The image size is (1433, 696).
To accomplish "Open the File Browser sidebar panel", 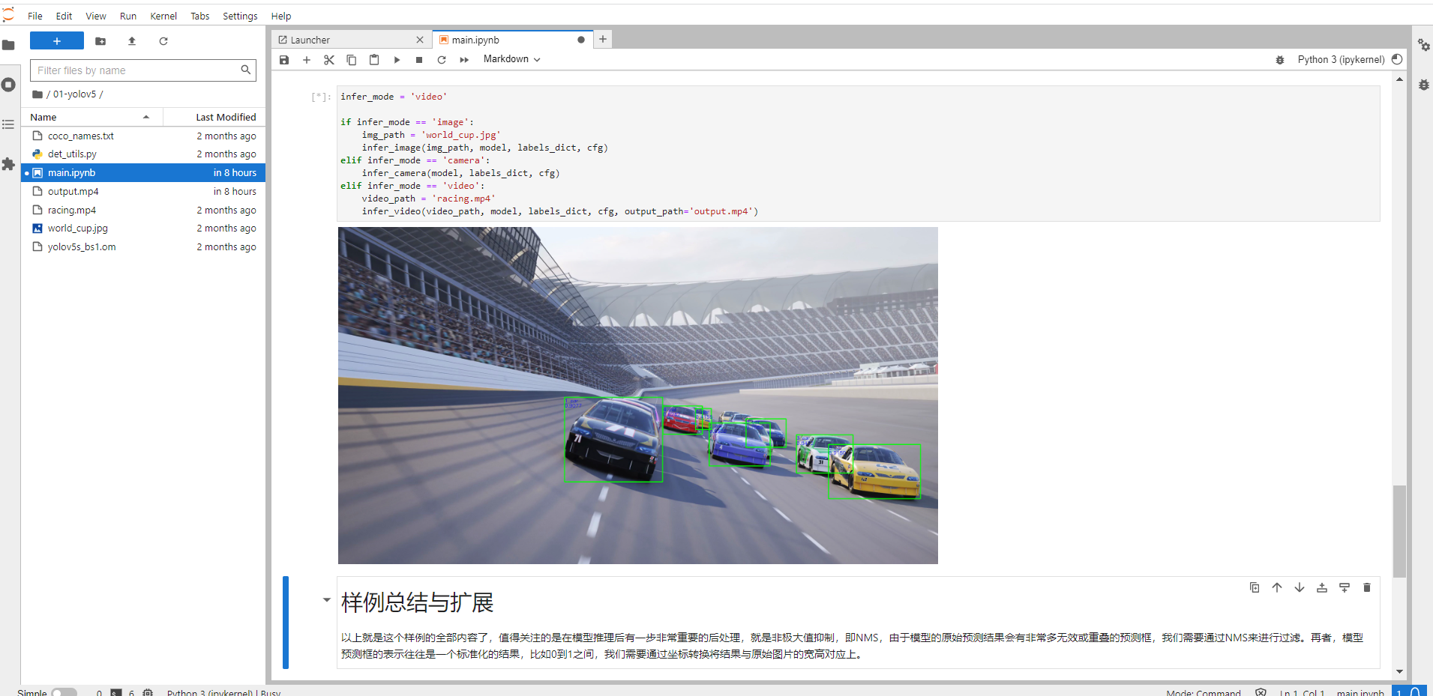I will coord(8,45).
